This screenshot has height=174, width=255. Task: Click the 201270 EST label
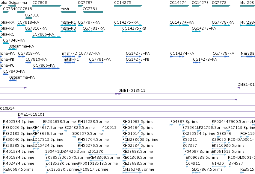(96, 152)
